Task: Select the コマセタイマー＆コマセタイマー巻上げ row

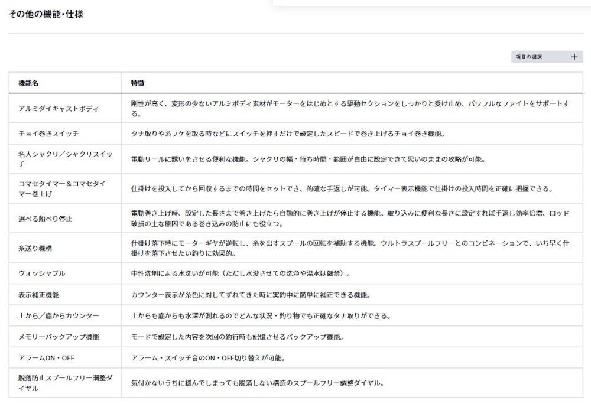Action: click(59, 187)
